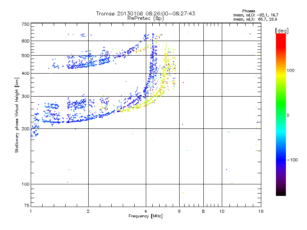Click the '1' frequency tick label
This screenshot has width=307, height=230.
(31, 211)
